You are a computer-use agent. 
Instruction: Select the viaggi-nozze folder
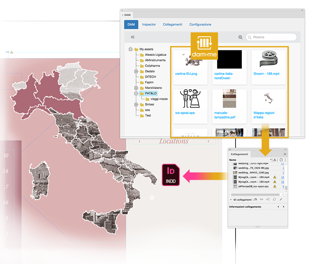pyautogui.click(x=156, y=99)
